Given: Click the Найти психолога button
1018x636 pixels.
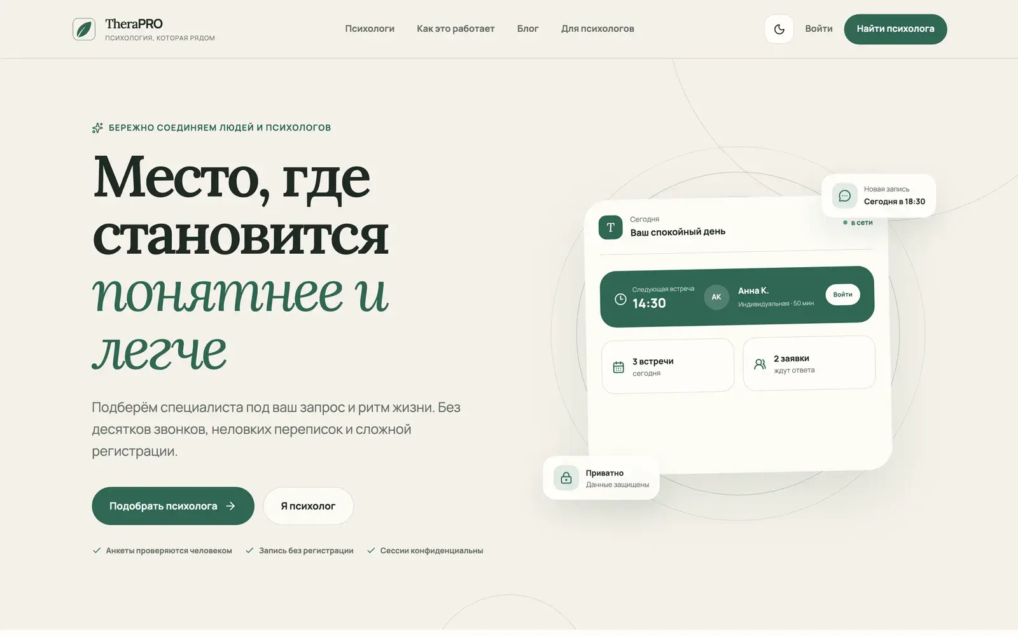Looking at the screenshot, I should (x=895, y=29).
